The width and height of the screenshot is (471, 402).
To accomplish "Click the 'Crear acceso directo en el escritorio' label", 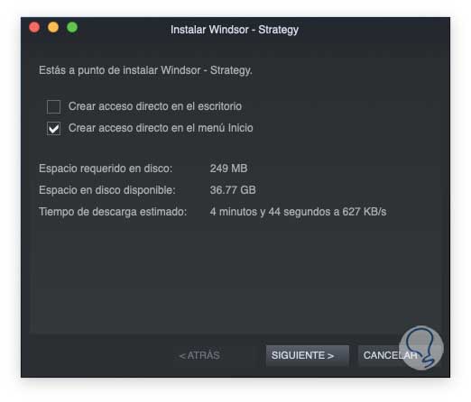I will point(155,106).
